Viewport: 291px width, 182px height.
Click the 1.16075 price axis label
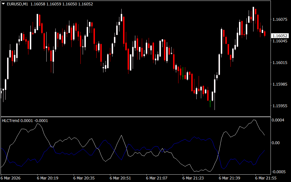(279, 20)
